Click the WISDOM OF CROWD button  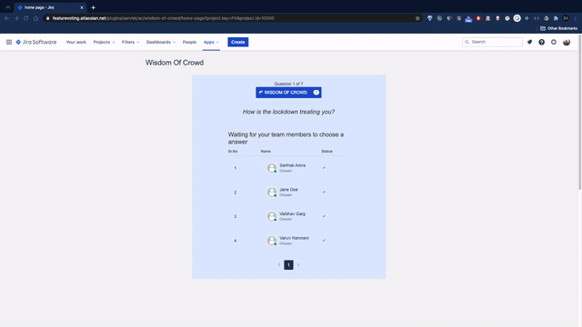pos(288,93)
